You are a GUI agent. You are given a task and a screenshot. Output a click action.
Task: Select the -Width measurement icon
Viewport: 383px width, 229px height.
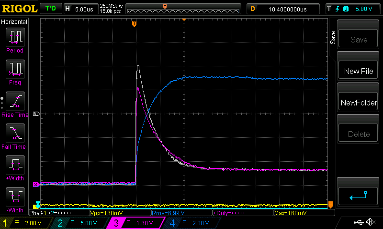click(x=14, y=196)
